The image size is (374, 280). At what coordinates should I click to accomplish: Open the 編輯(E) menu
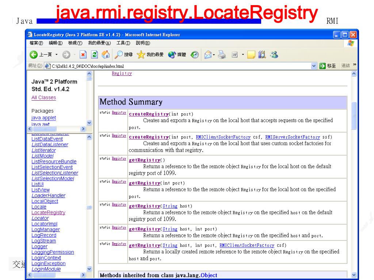coord(56,43)
